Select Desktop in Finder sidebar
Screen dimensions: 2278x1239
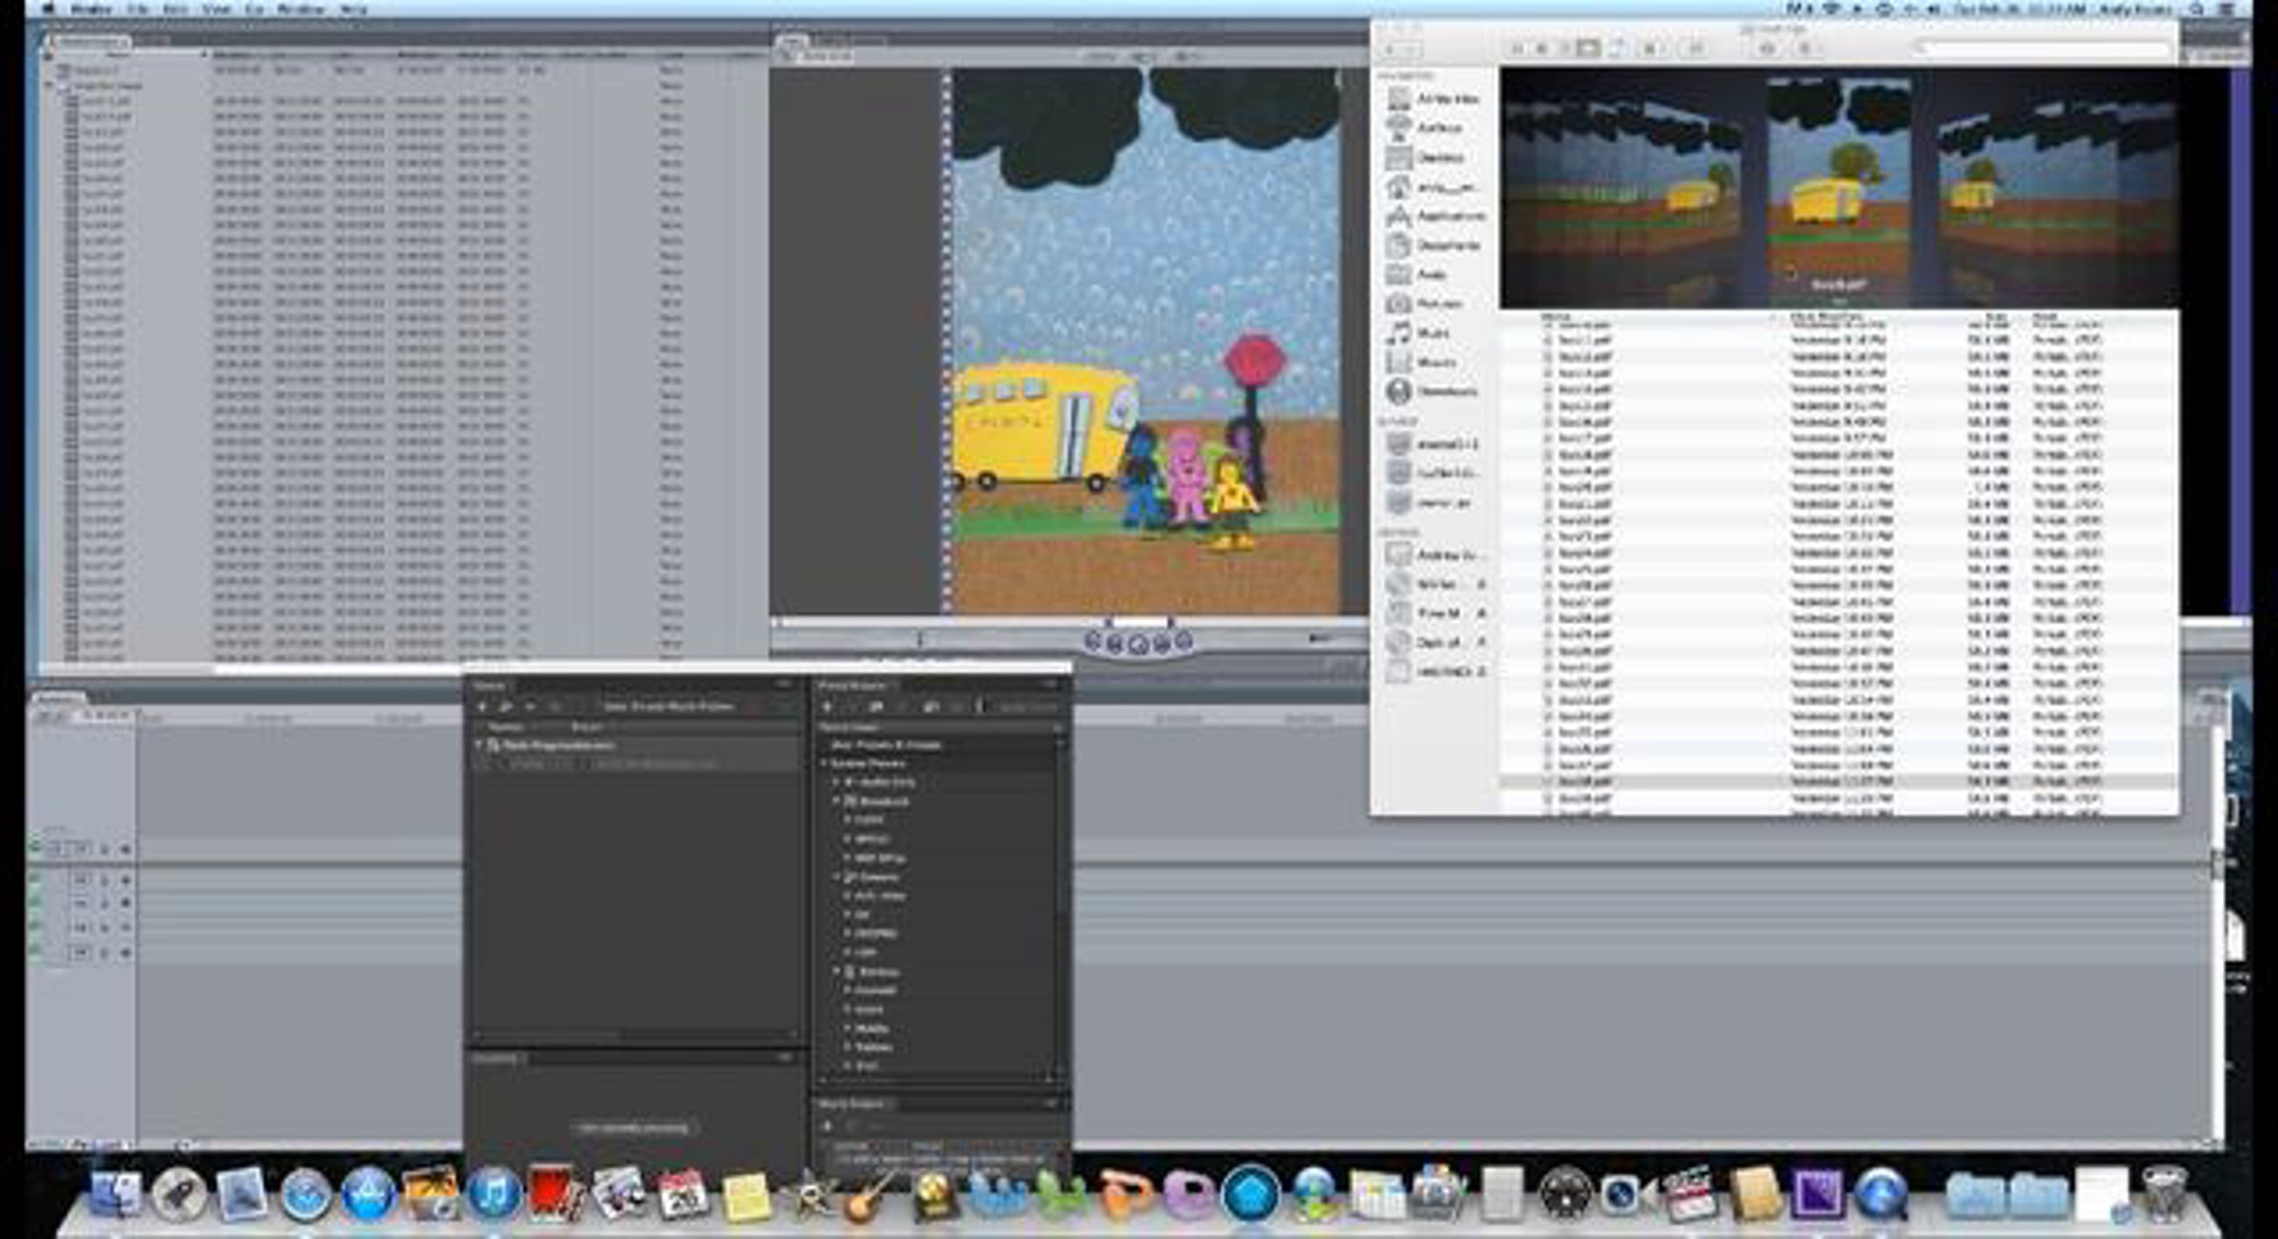[1440, 158]
